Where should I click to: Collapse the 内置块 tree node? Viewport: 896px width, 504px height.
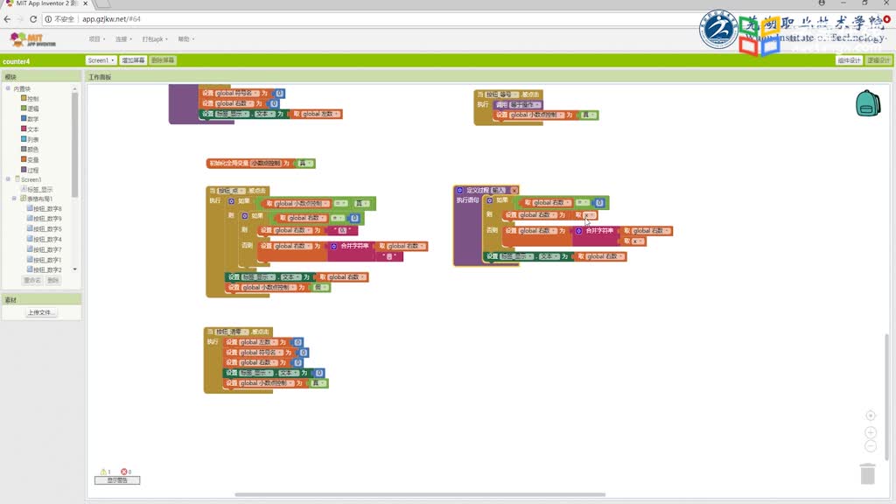pyautogui.click(x=8, y=88)
